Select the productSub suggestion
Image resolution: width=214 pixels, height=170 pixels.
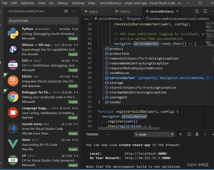pyautogui.click(x=158, y=54)
